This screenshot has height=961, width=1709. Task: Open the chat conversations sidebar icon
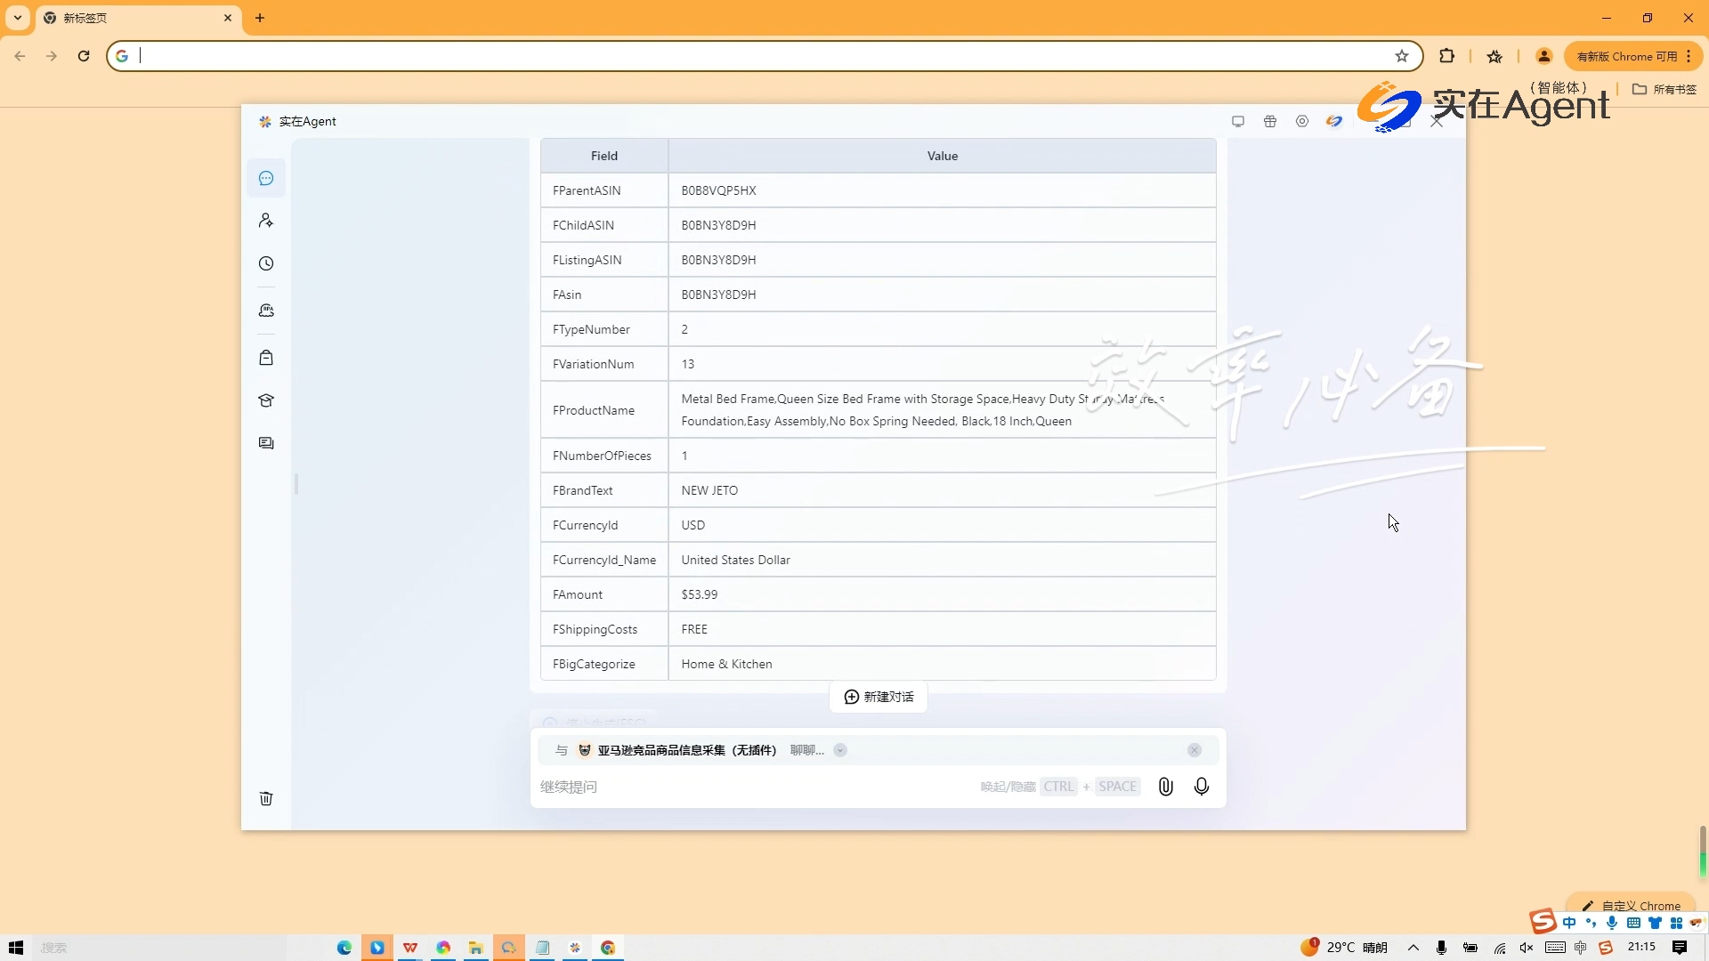pyautogui.click(x=266, y=179)
